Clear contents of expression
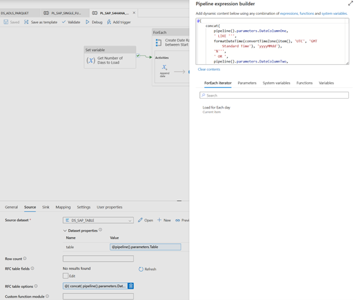 pyautogui.click(x=209, y=69)
